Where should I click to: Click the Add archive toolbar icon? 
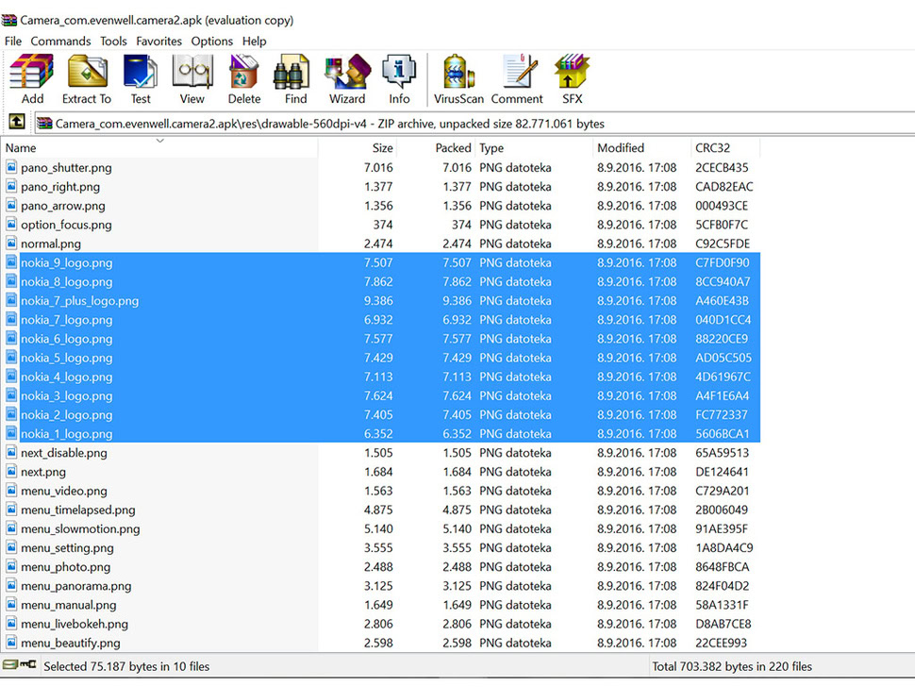click(x=32, y=79)
